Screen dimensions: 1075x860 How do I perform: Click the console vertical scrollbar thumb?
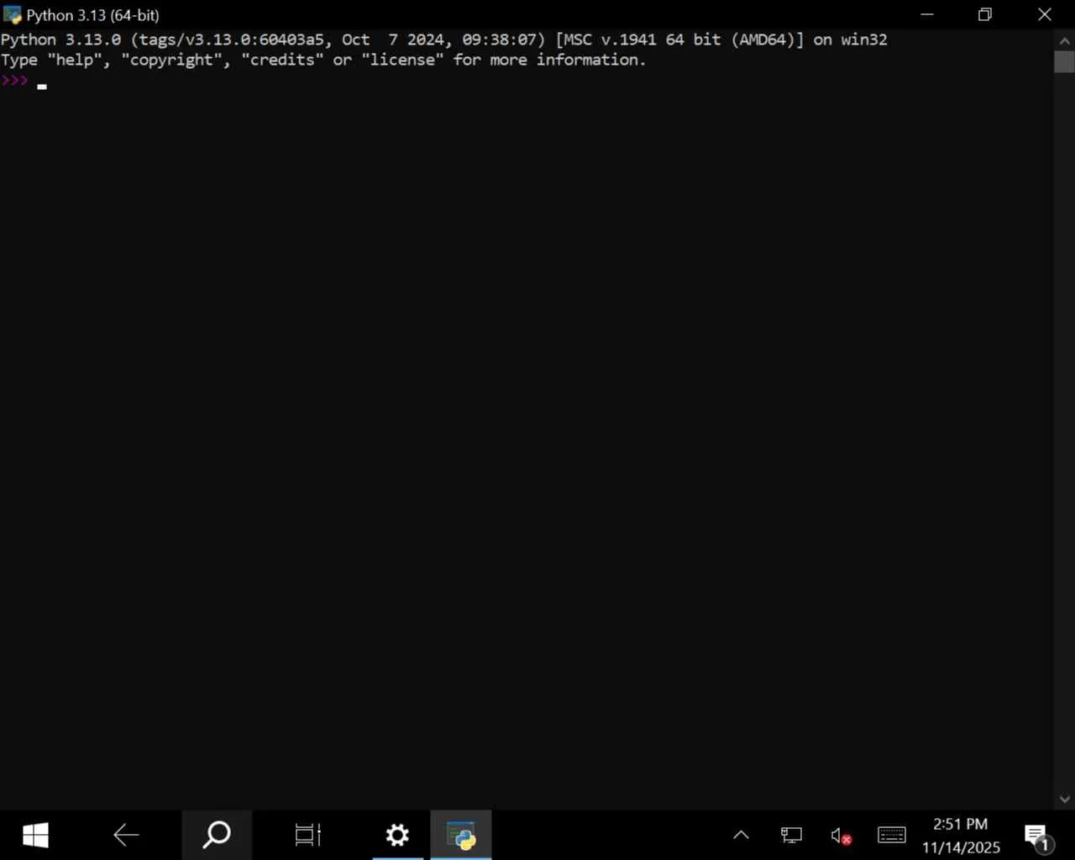click(x=1065, y=61)
